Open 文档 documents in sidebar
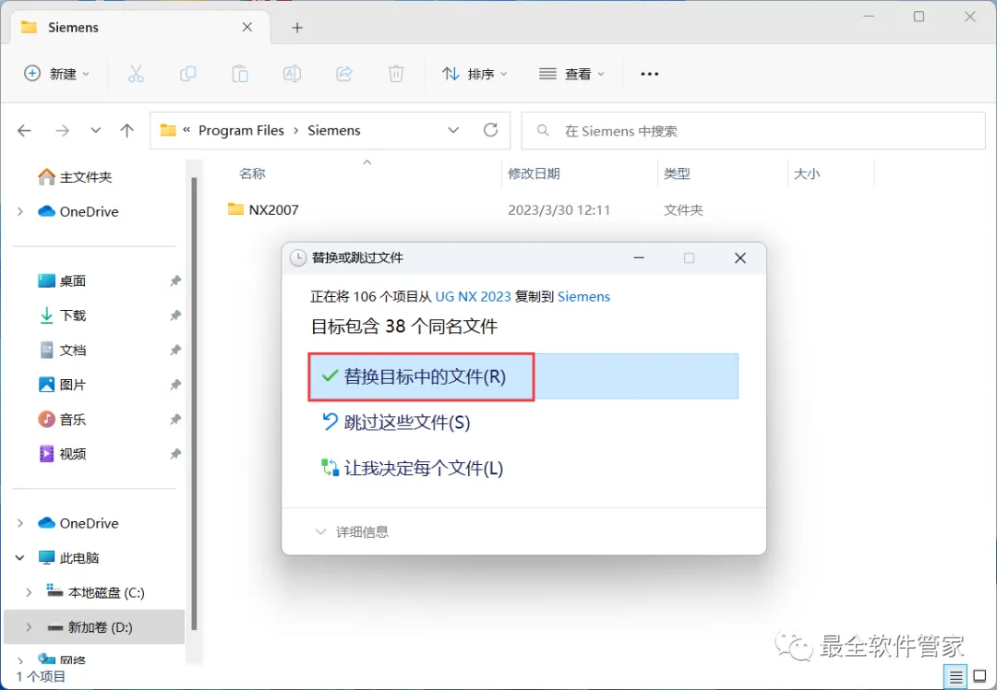 [x=63, y=351]
